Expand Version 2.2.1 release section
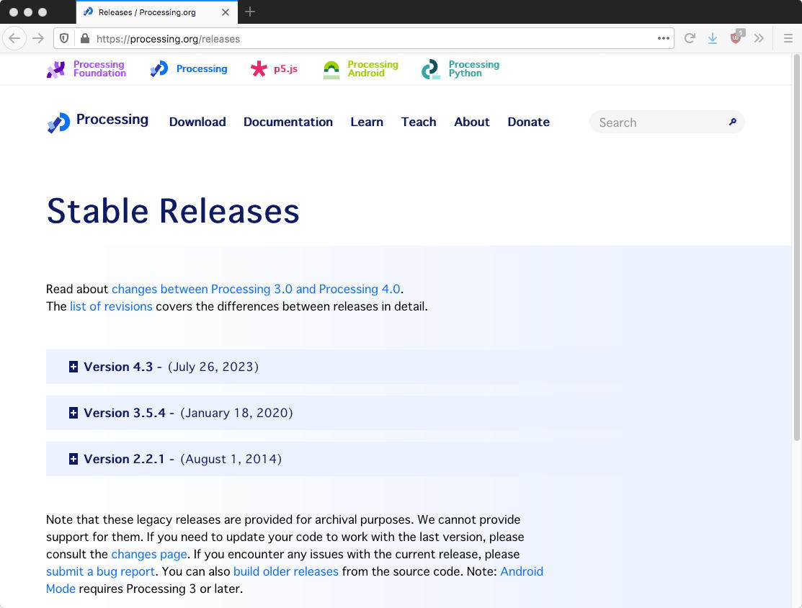Viewport: 802px width, 608px height. (x=73, y=459)
